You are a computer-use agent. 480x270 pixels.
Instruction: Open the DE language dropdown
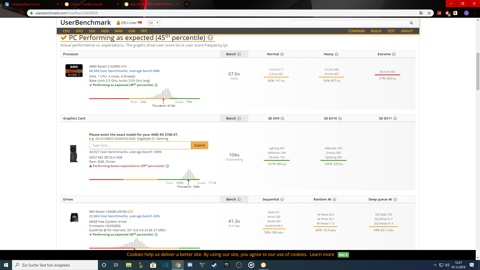point(153,23)
